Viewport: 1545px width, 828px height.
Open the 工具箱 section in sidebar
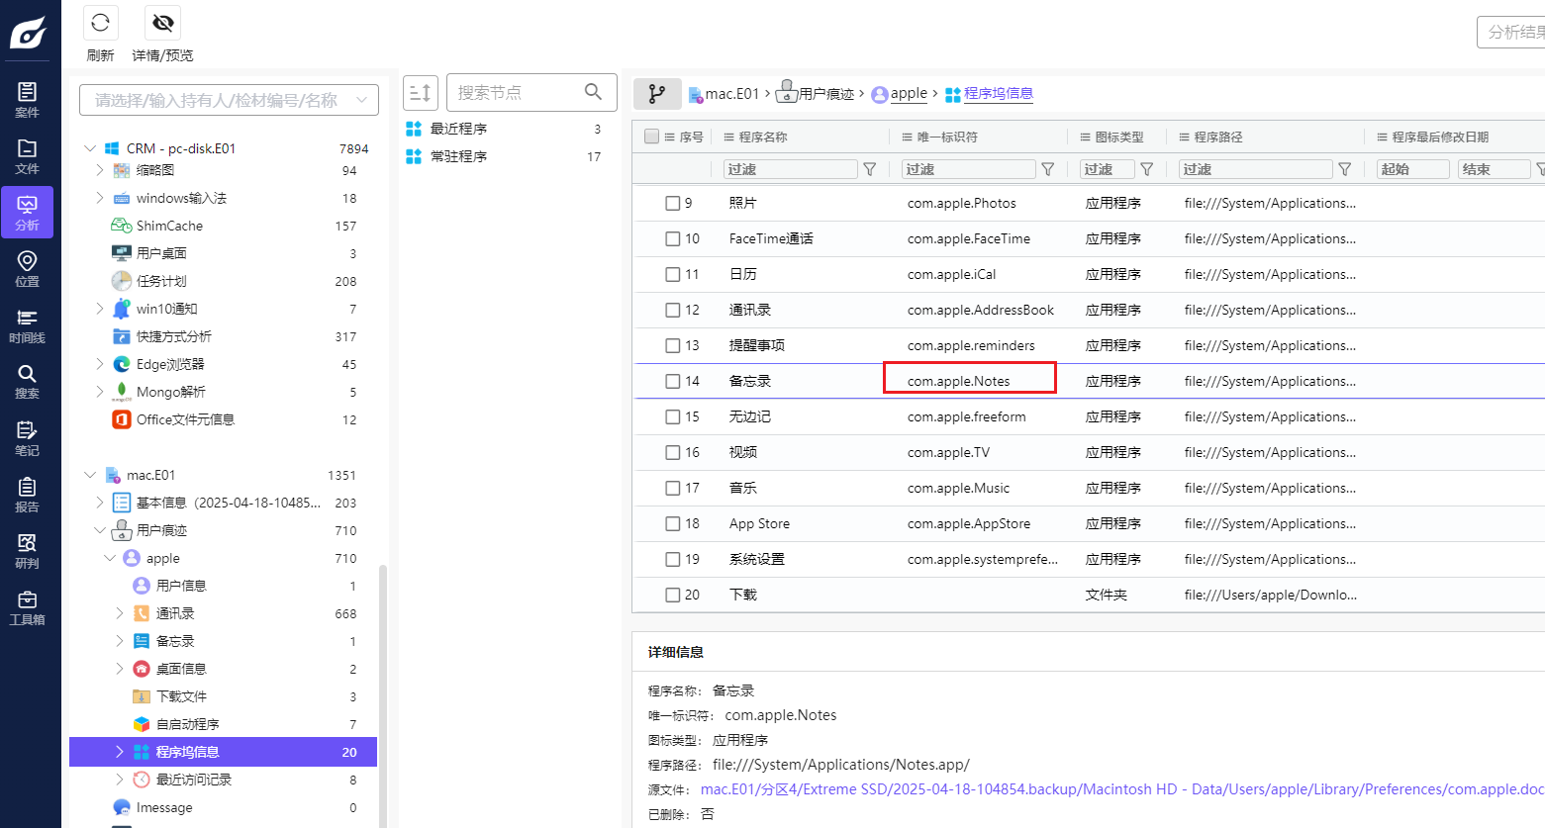tap(28, 607)
